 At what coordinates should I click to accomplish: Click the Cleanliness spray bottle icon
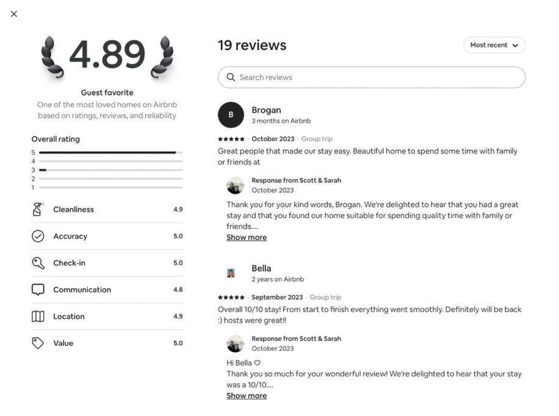coord(38,210)
